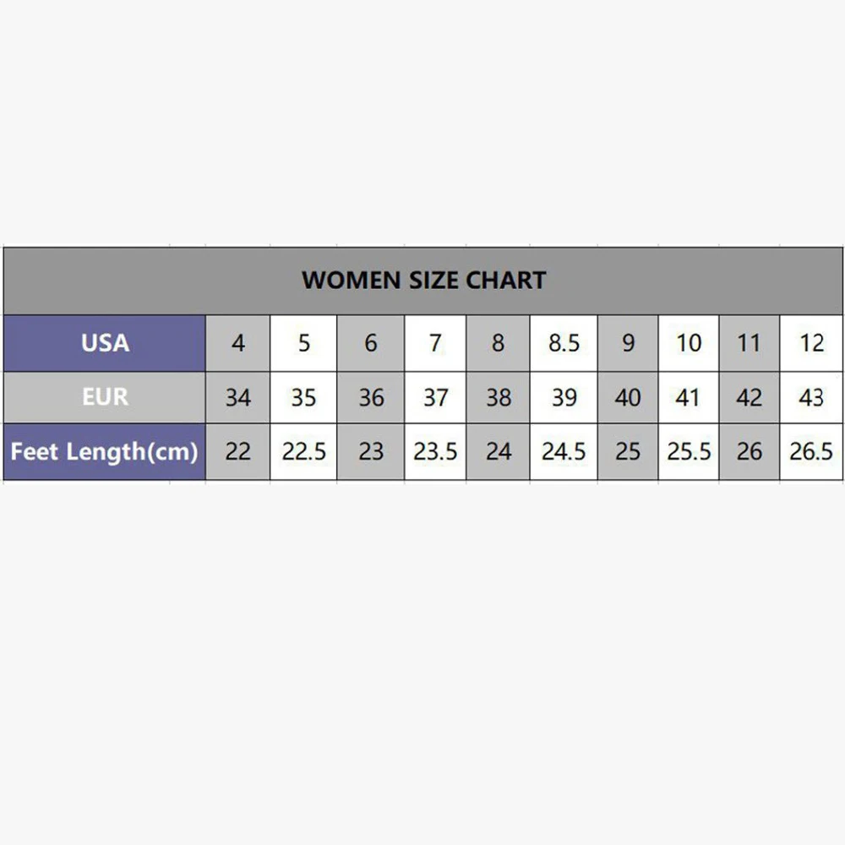Pick the USA size 10 cell
Image resolution: width=845 pixels, height=845 pixels.
689,342
